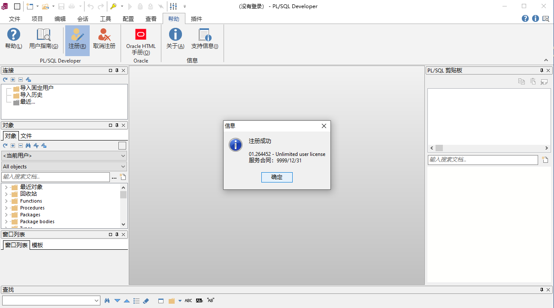Pin the 窗口列表 panel
This screenshot has height=308, width=554.
pyautogui.click(x=117, y=235)
